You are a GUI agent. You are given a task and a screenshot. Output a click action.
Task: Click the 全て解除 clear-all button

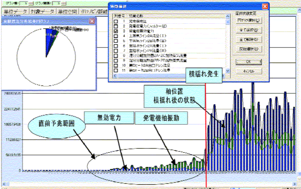(x=249, y=40)
